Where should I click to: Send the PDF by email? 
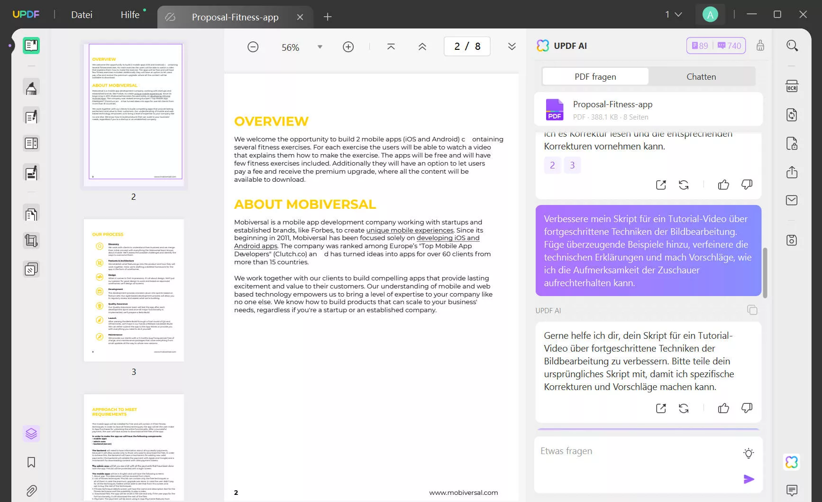792,200
